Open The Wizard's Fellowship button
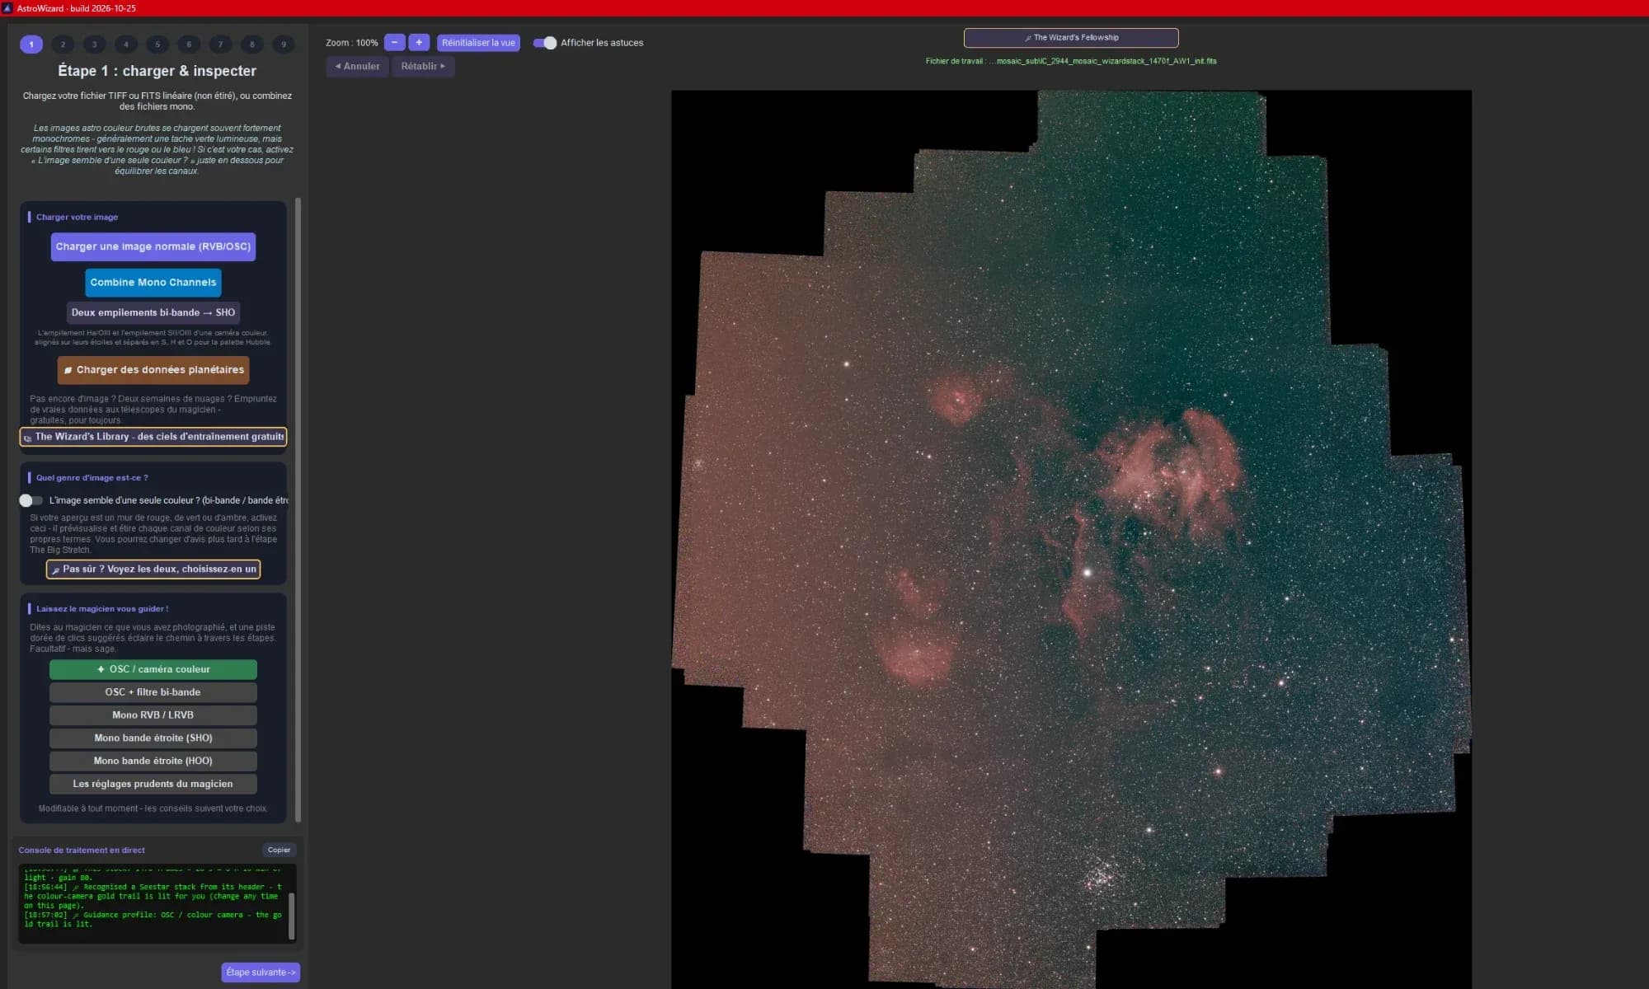Image resolution: width=1649 pixels, height=989 pixels. click(1071, 38)
